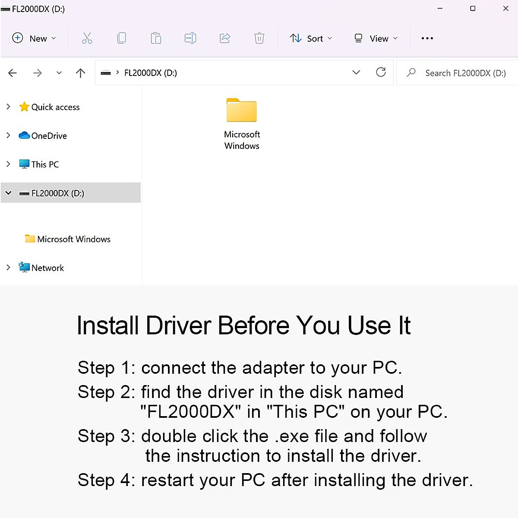Go up one directory level
Image resolution: width=518 pixels, height=518 pixels.
pos(80,73)
